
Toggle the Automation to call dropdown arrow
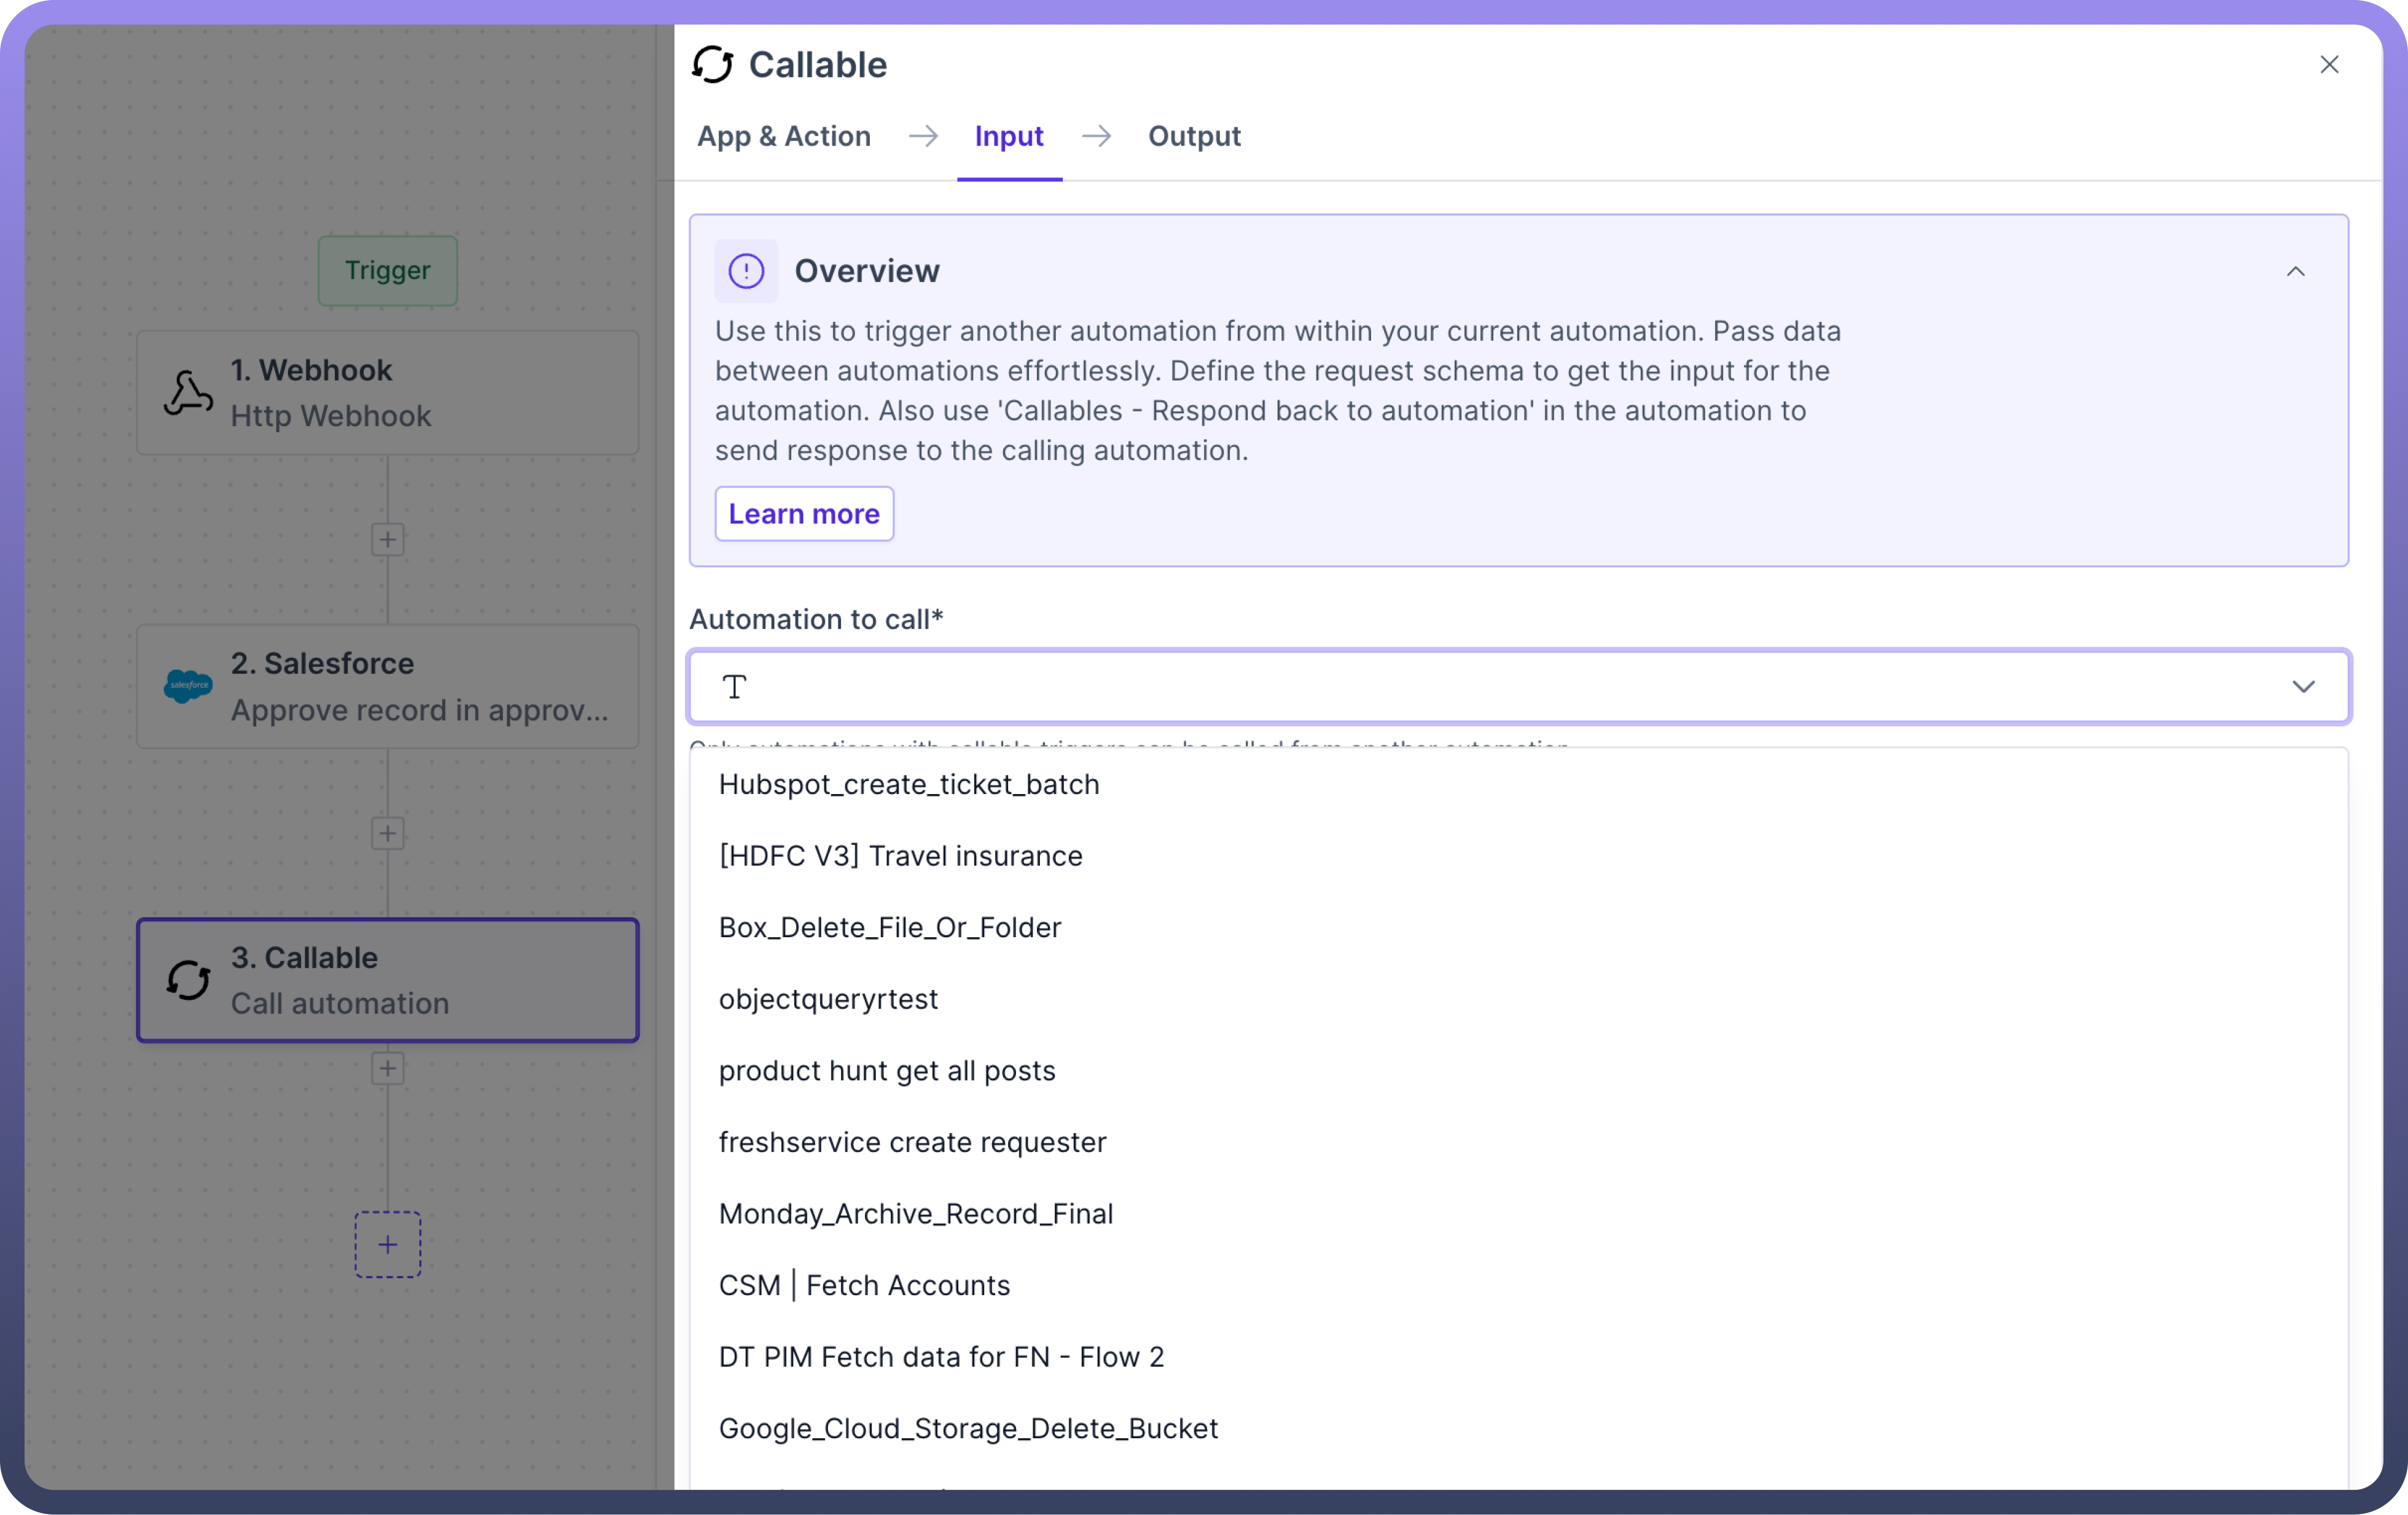point(2303,686)
